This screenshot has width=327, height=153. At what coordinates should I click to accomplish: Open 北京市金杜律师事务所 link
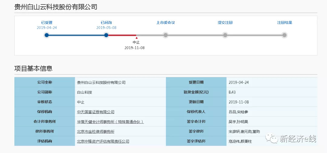coord(96,131)
